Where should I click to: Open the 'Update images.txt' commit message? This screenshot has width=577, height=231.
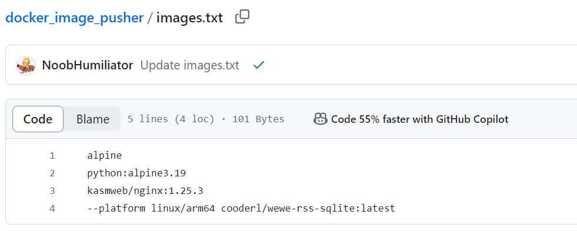click(190, 65)
